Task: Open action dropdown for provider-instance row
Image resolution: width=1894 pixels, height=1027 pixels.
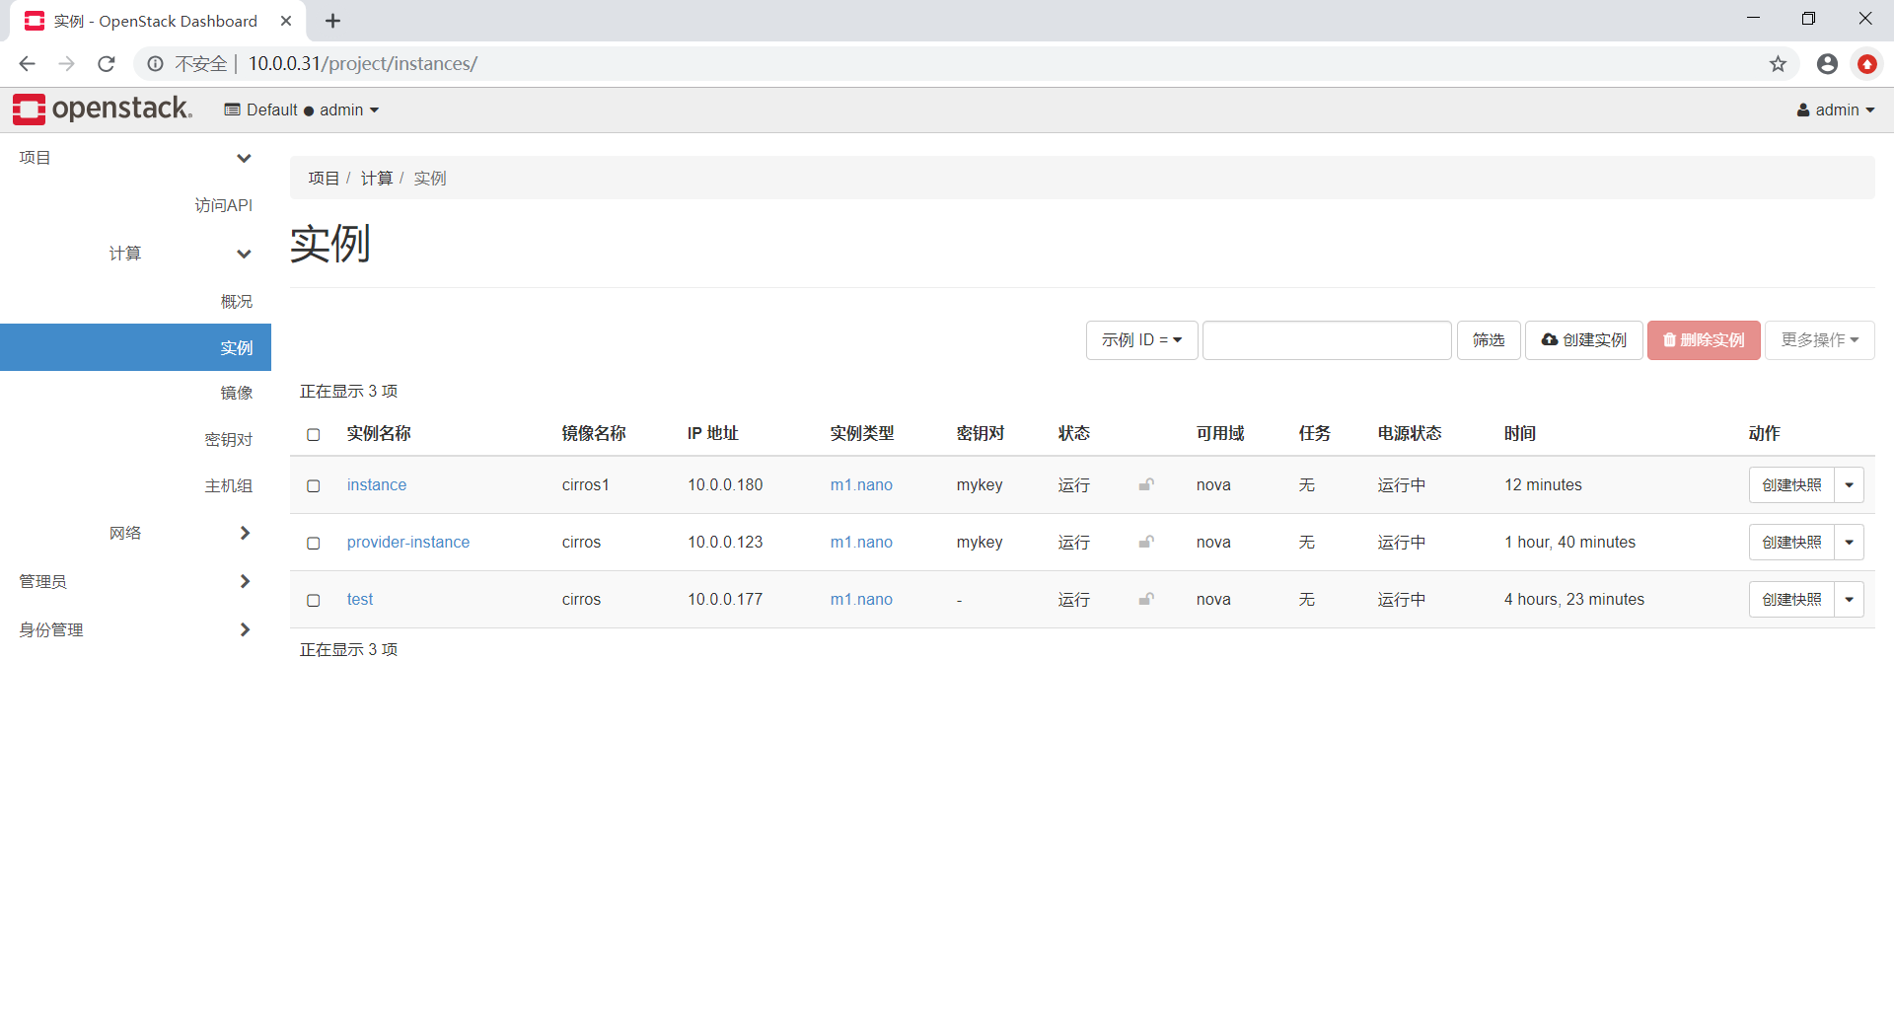Action: [1850, 542]
